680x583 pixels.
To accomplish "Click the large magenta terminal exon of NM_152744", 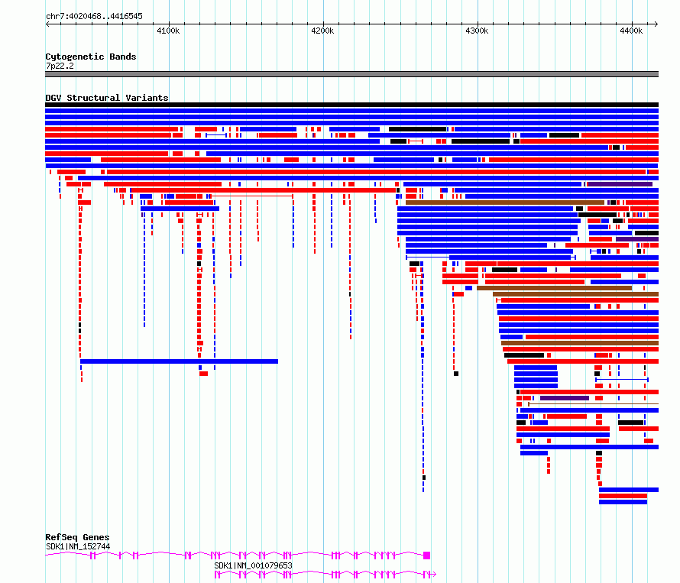I will 427,555.
